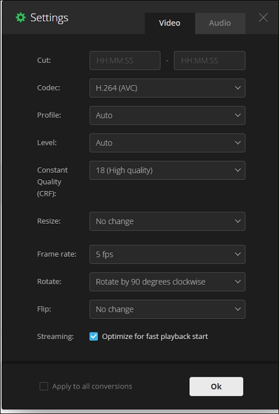Uncheck Optimize for fast playback start
Viewport: 279px width, 414px height.
tap(94, 337)
